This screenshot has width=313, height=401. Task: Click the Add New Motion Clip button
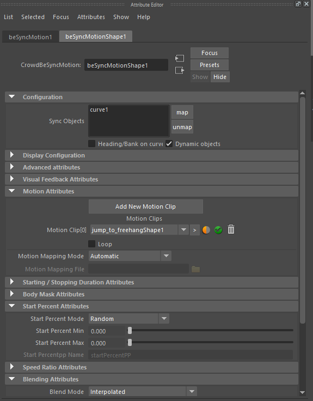tap(146, 206)
